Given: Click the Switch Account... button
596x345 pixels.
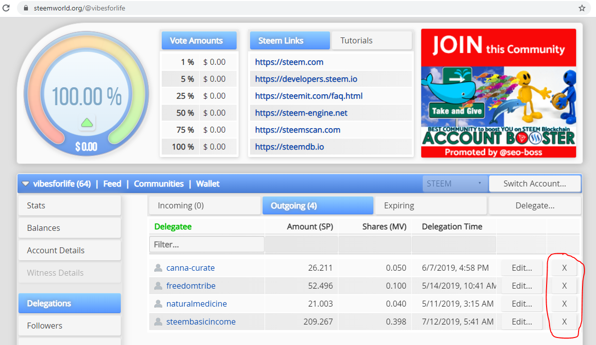Looking at the screenshot, I should click(x=535, y=183).
